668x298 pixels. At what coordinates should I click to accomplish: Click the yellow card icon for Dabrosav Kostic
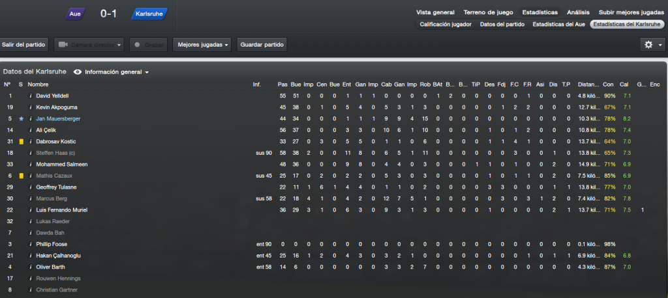pyautogui.click(x=22, y=142)
